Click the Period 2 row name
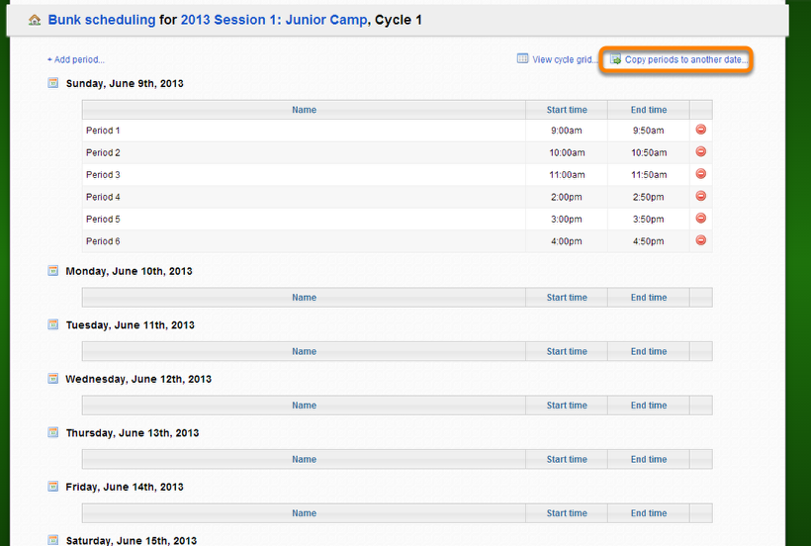811x546 pixels. pyautogui.click(x=103, y=152)
